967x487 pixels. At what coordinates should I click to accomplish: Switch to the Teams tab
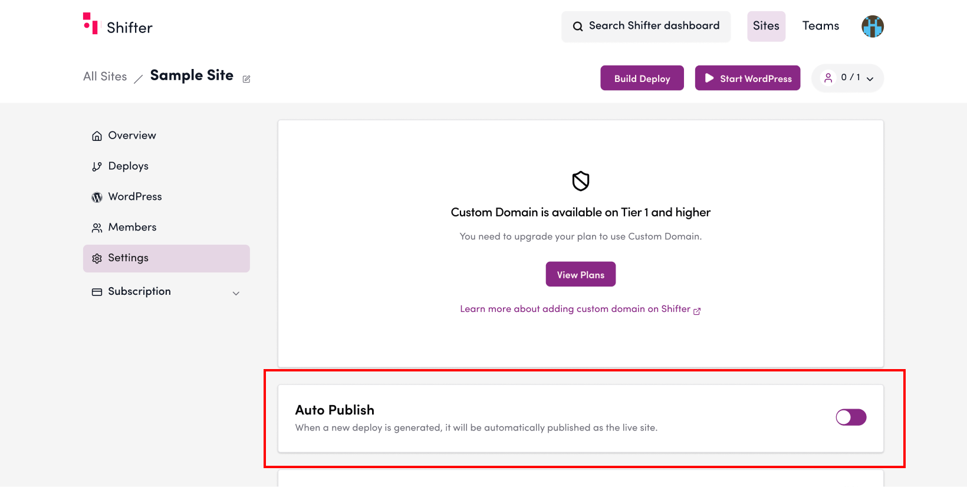click(820, 26)
